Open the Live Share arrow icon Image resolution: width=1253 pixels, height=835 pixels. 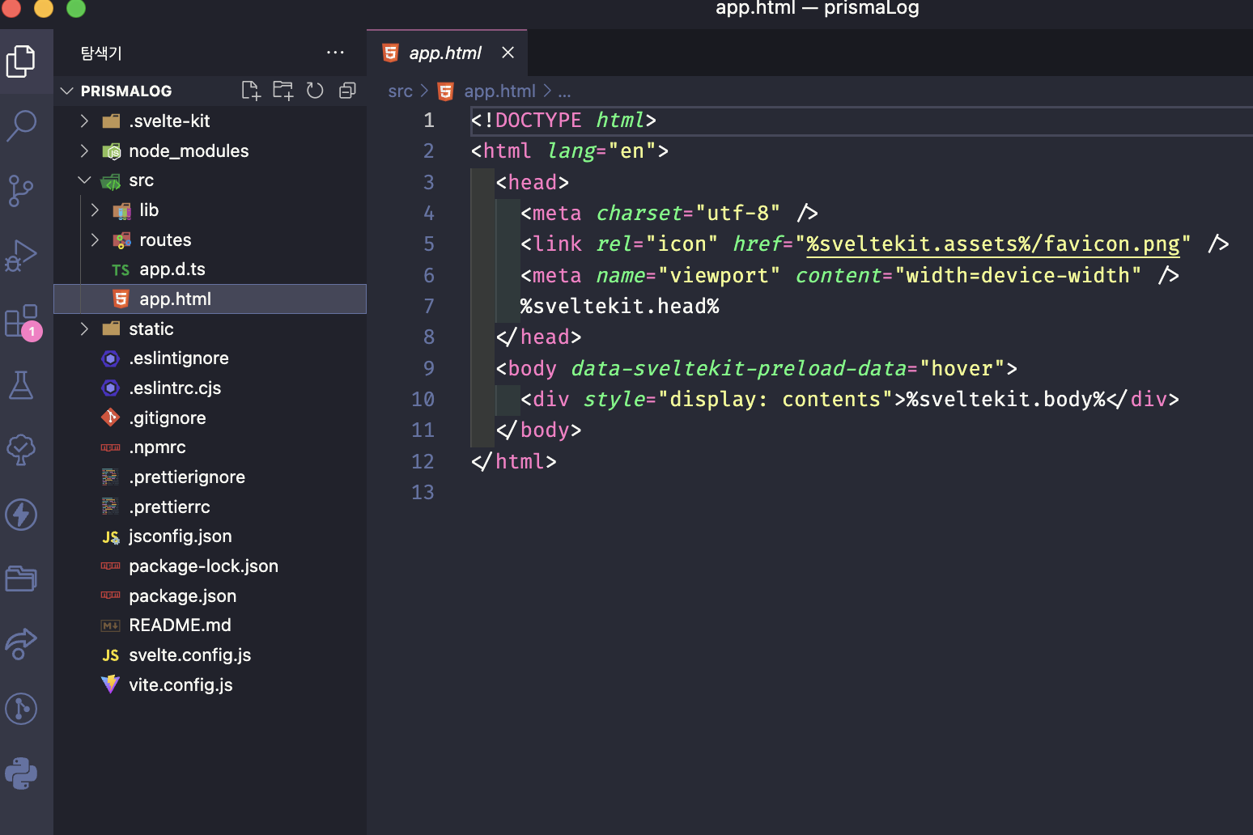click(x=21, y=644)
